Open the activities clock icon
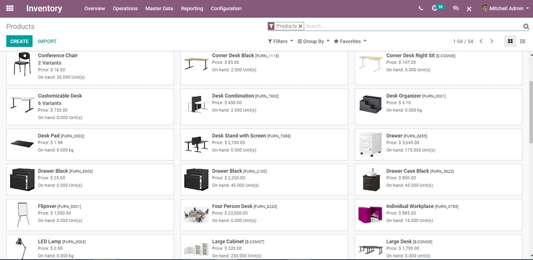533x260 pixels. click(x=435, y=8)
